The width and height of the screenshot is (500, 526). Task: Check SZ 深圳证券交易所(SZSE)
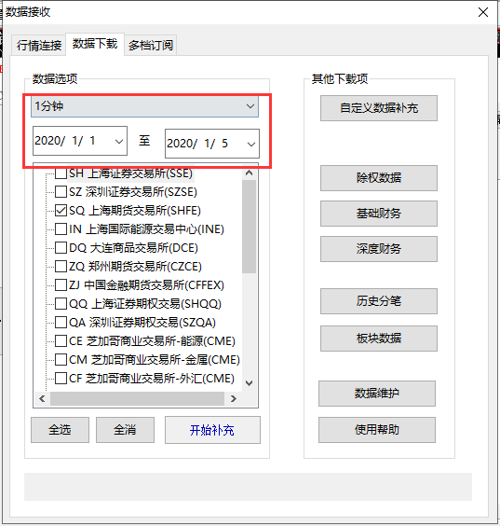(x=61, y=192)
